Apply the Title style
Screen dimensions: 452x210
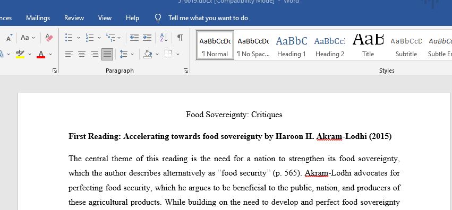click(368, 45)
